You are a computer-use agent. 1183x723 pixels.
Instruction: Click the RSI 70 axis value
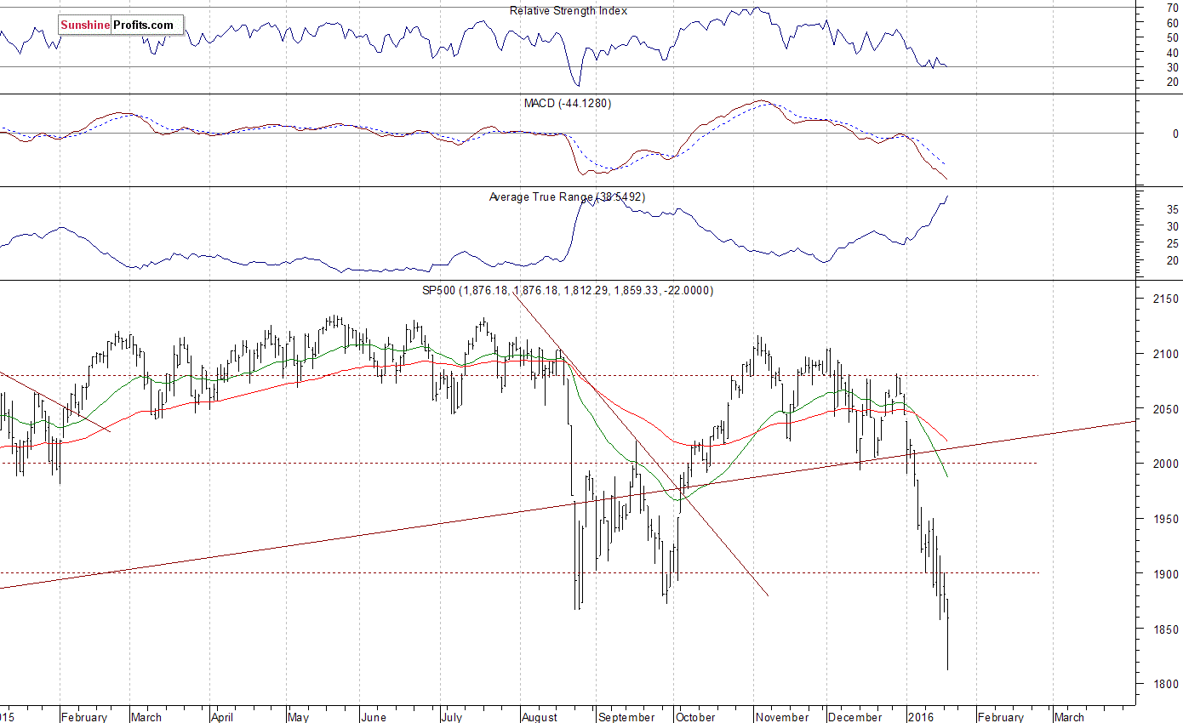(1172, 8)
